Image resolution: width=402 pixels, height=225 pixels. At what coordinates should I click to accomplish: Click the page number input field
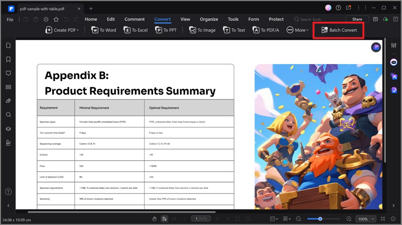pyautogui.click(x=201, y=218)
